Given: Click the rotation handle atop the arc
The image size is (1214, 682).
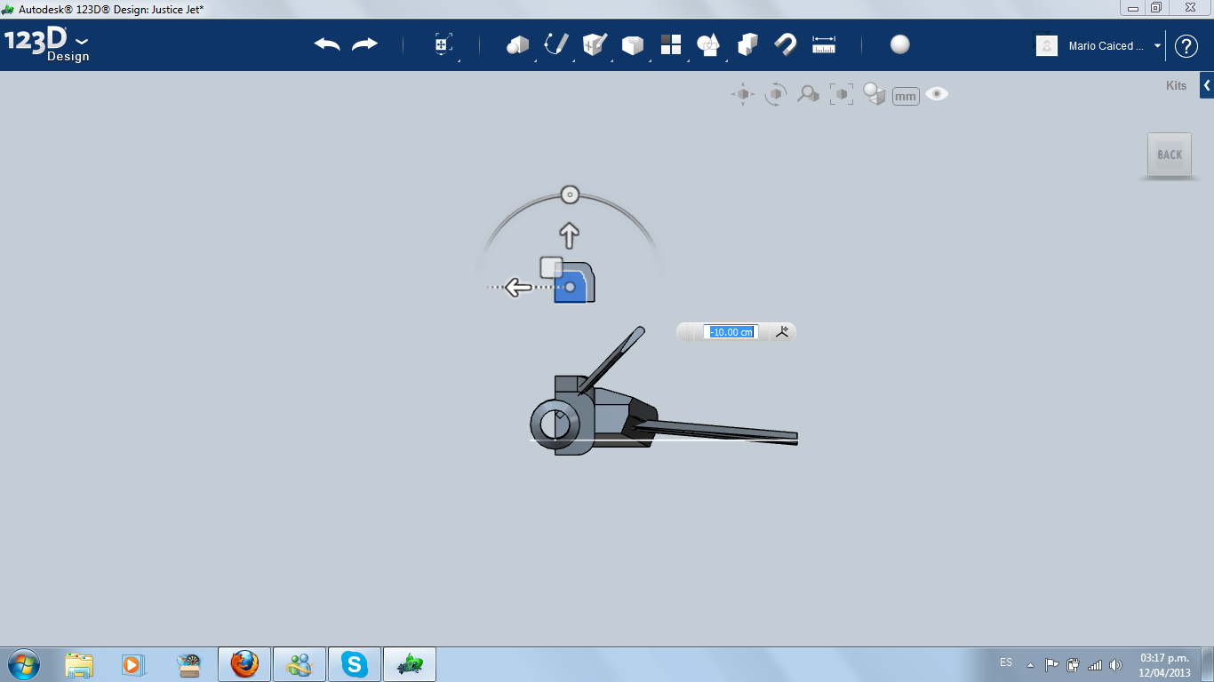Looking at the screenshot, I should tap(570, 194).
